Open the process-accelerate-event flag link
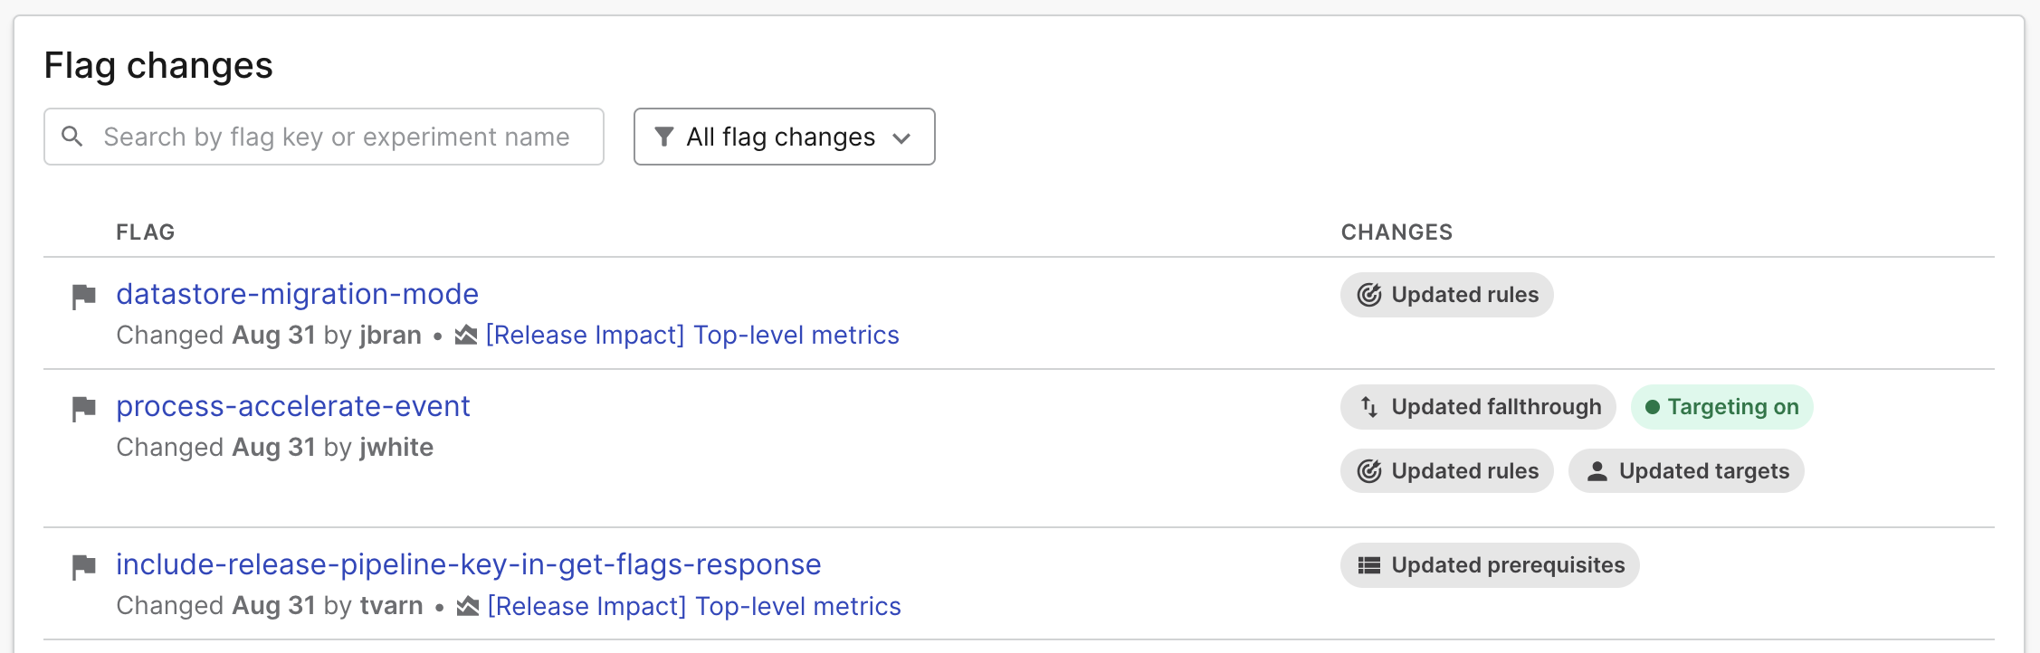Image resolution: width=2040 pixels, height=653 pixels. click(x=293, y=406)
